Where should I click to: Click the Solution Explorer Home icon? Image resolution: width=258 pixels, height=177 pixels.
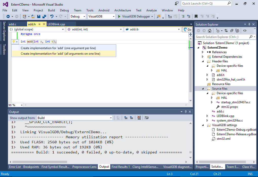point(209,31)
